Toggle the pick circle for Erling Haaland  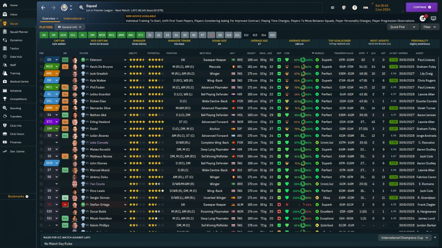(x=41, y=122)
